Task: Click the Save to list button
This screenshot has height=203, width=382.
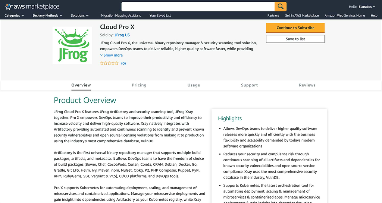Action: coord(295,39)
